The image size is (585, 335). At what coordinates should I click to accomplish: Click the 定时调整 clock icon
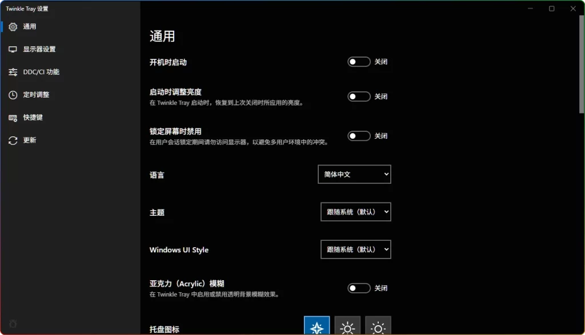coord(13,95)
